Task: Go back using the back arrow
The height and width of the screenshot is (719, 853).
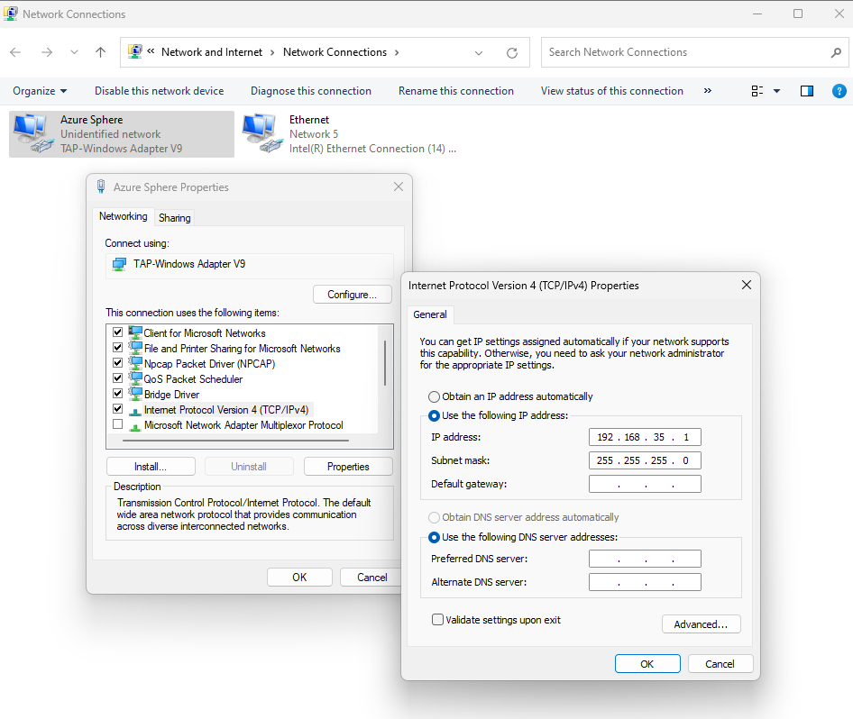Action: [15, 52]
